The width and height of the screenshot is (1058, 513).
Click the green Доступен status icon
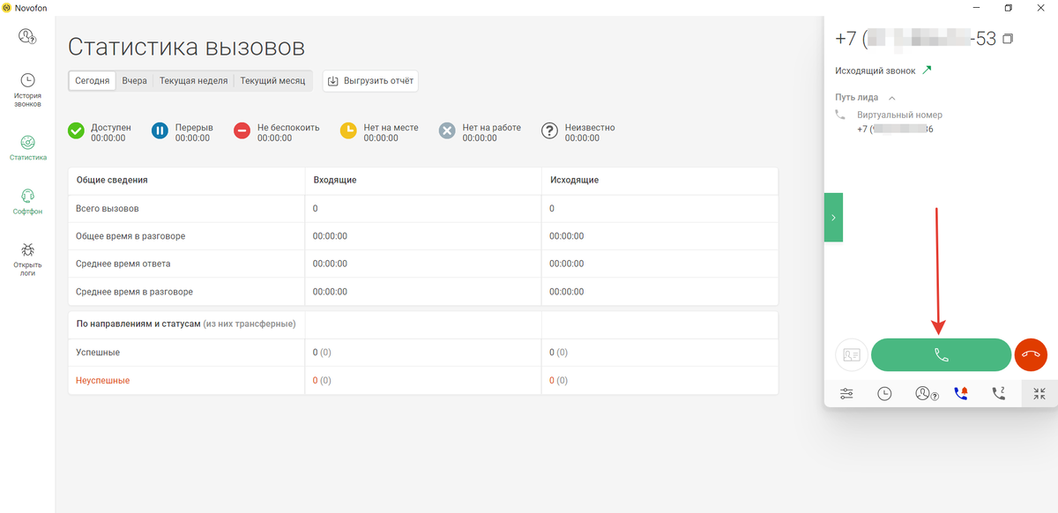pyautogui.click(x=77, y=131)
